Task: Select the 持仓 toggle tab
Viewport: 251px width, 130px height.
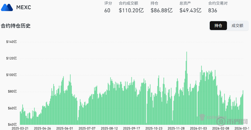Action: pos(218,26)
